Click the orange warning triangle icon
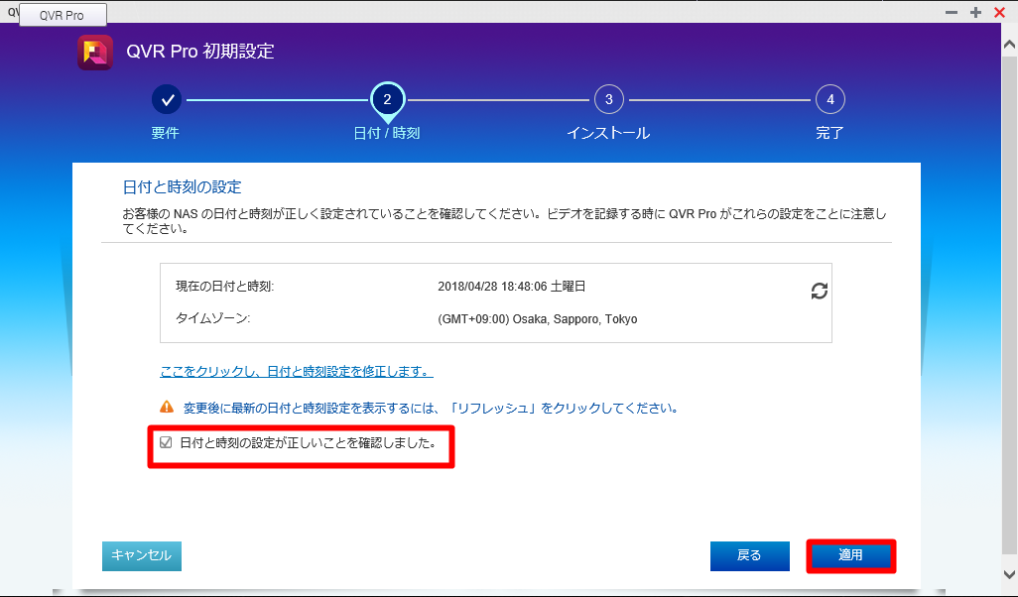Viewport: 1018px width, 597px height. click(167, 407)
